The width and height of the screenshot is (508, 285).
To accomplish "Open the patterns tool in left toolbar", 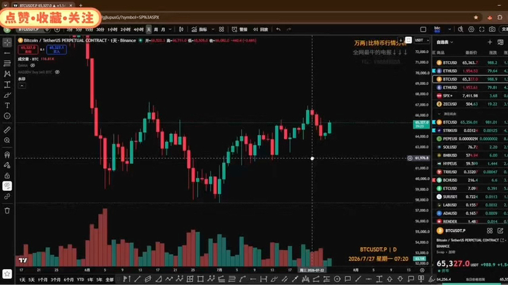I will pos(7,74).
